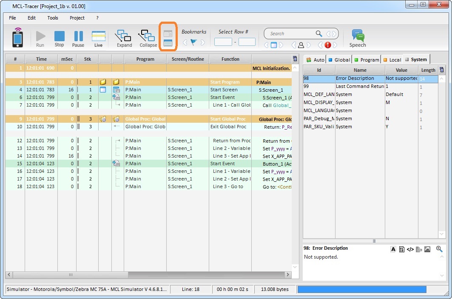The height and width of the screenshot is (299, 452).
Task: Click the screen navigation icon
Action: 273,45
